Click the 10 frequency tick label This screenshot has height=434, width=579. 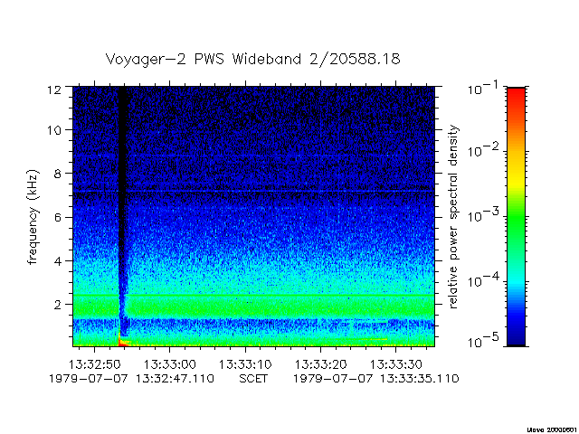(x=54, y=130)
